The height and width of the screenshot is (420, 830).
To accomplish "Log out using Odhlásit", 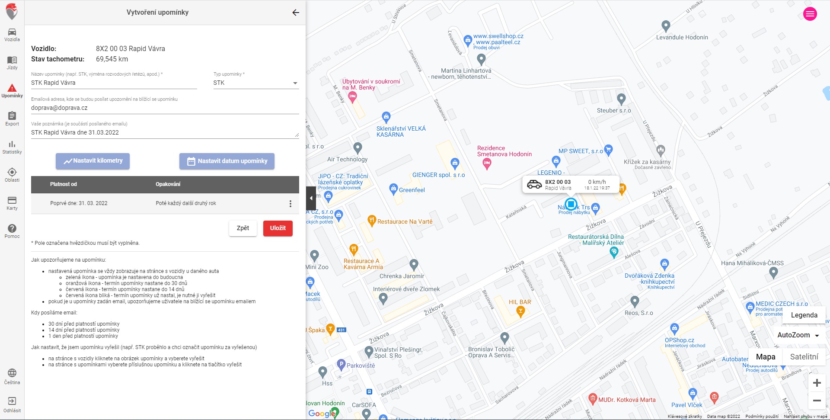I will pyautogui.click(x=12, y=405).
